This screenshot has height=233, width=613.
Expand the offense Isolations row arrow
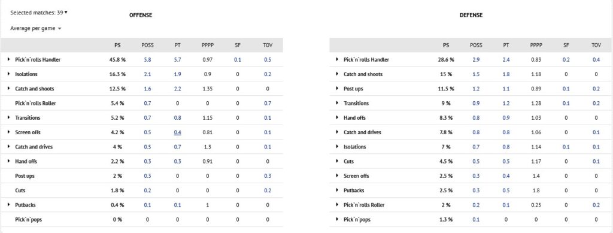8,74
